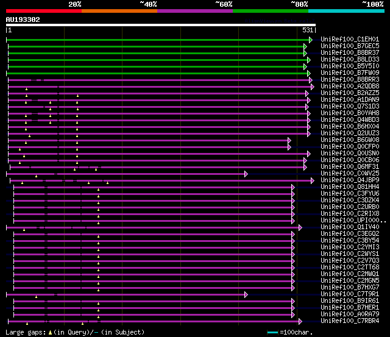Click the cyan =100char. legend bar
This screenshot has width=390, height=337.
pos(272,332)
